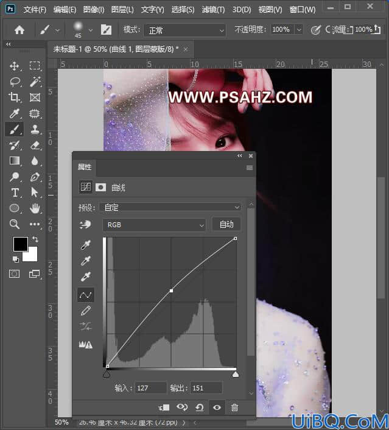The height and width of the screenshot is (430, 389).
Task: Change the screen mode
Action: [x=35, y=273]
